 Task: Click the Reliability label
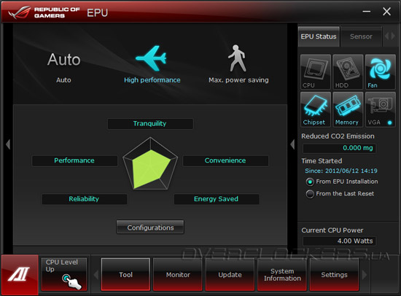point(84,199)
